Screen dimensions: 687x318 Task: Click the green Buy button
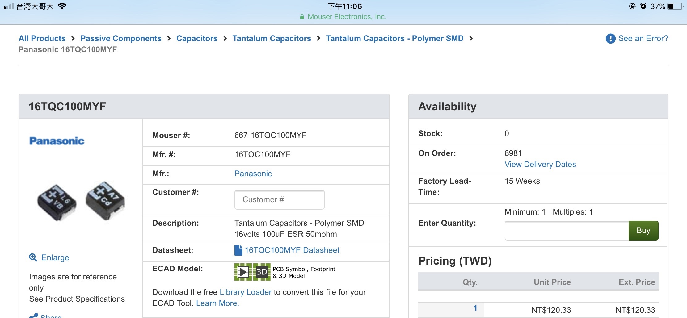643,230
